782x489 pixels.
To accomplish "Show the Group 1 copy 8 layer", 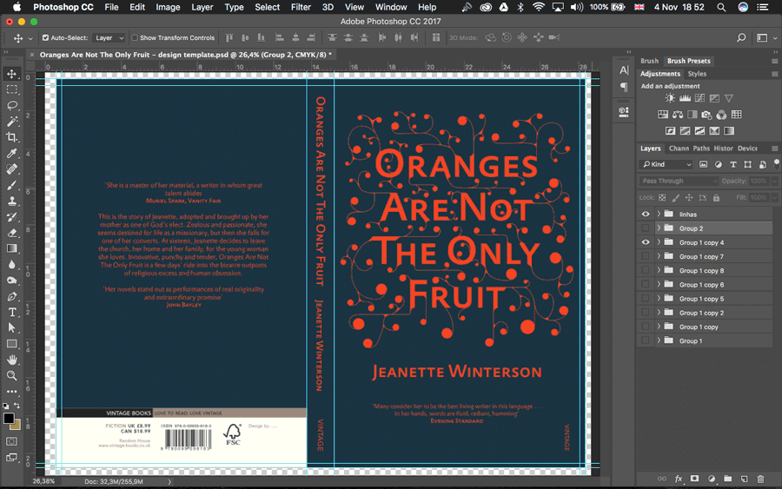I will click(646, 270).
